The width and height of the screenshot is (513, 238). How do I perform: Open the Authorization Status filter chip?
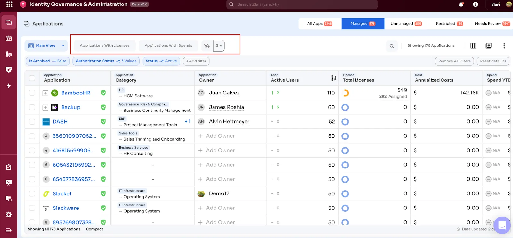(x=106, y=61)
